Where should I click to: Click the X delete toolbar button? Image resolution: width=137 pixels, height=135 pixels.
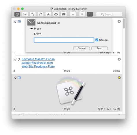82,14
